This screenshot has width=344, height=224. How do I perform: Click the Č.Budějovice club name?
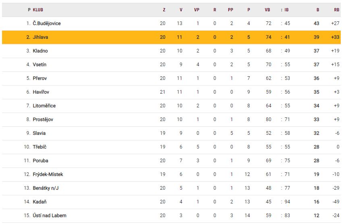[47, 23]
